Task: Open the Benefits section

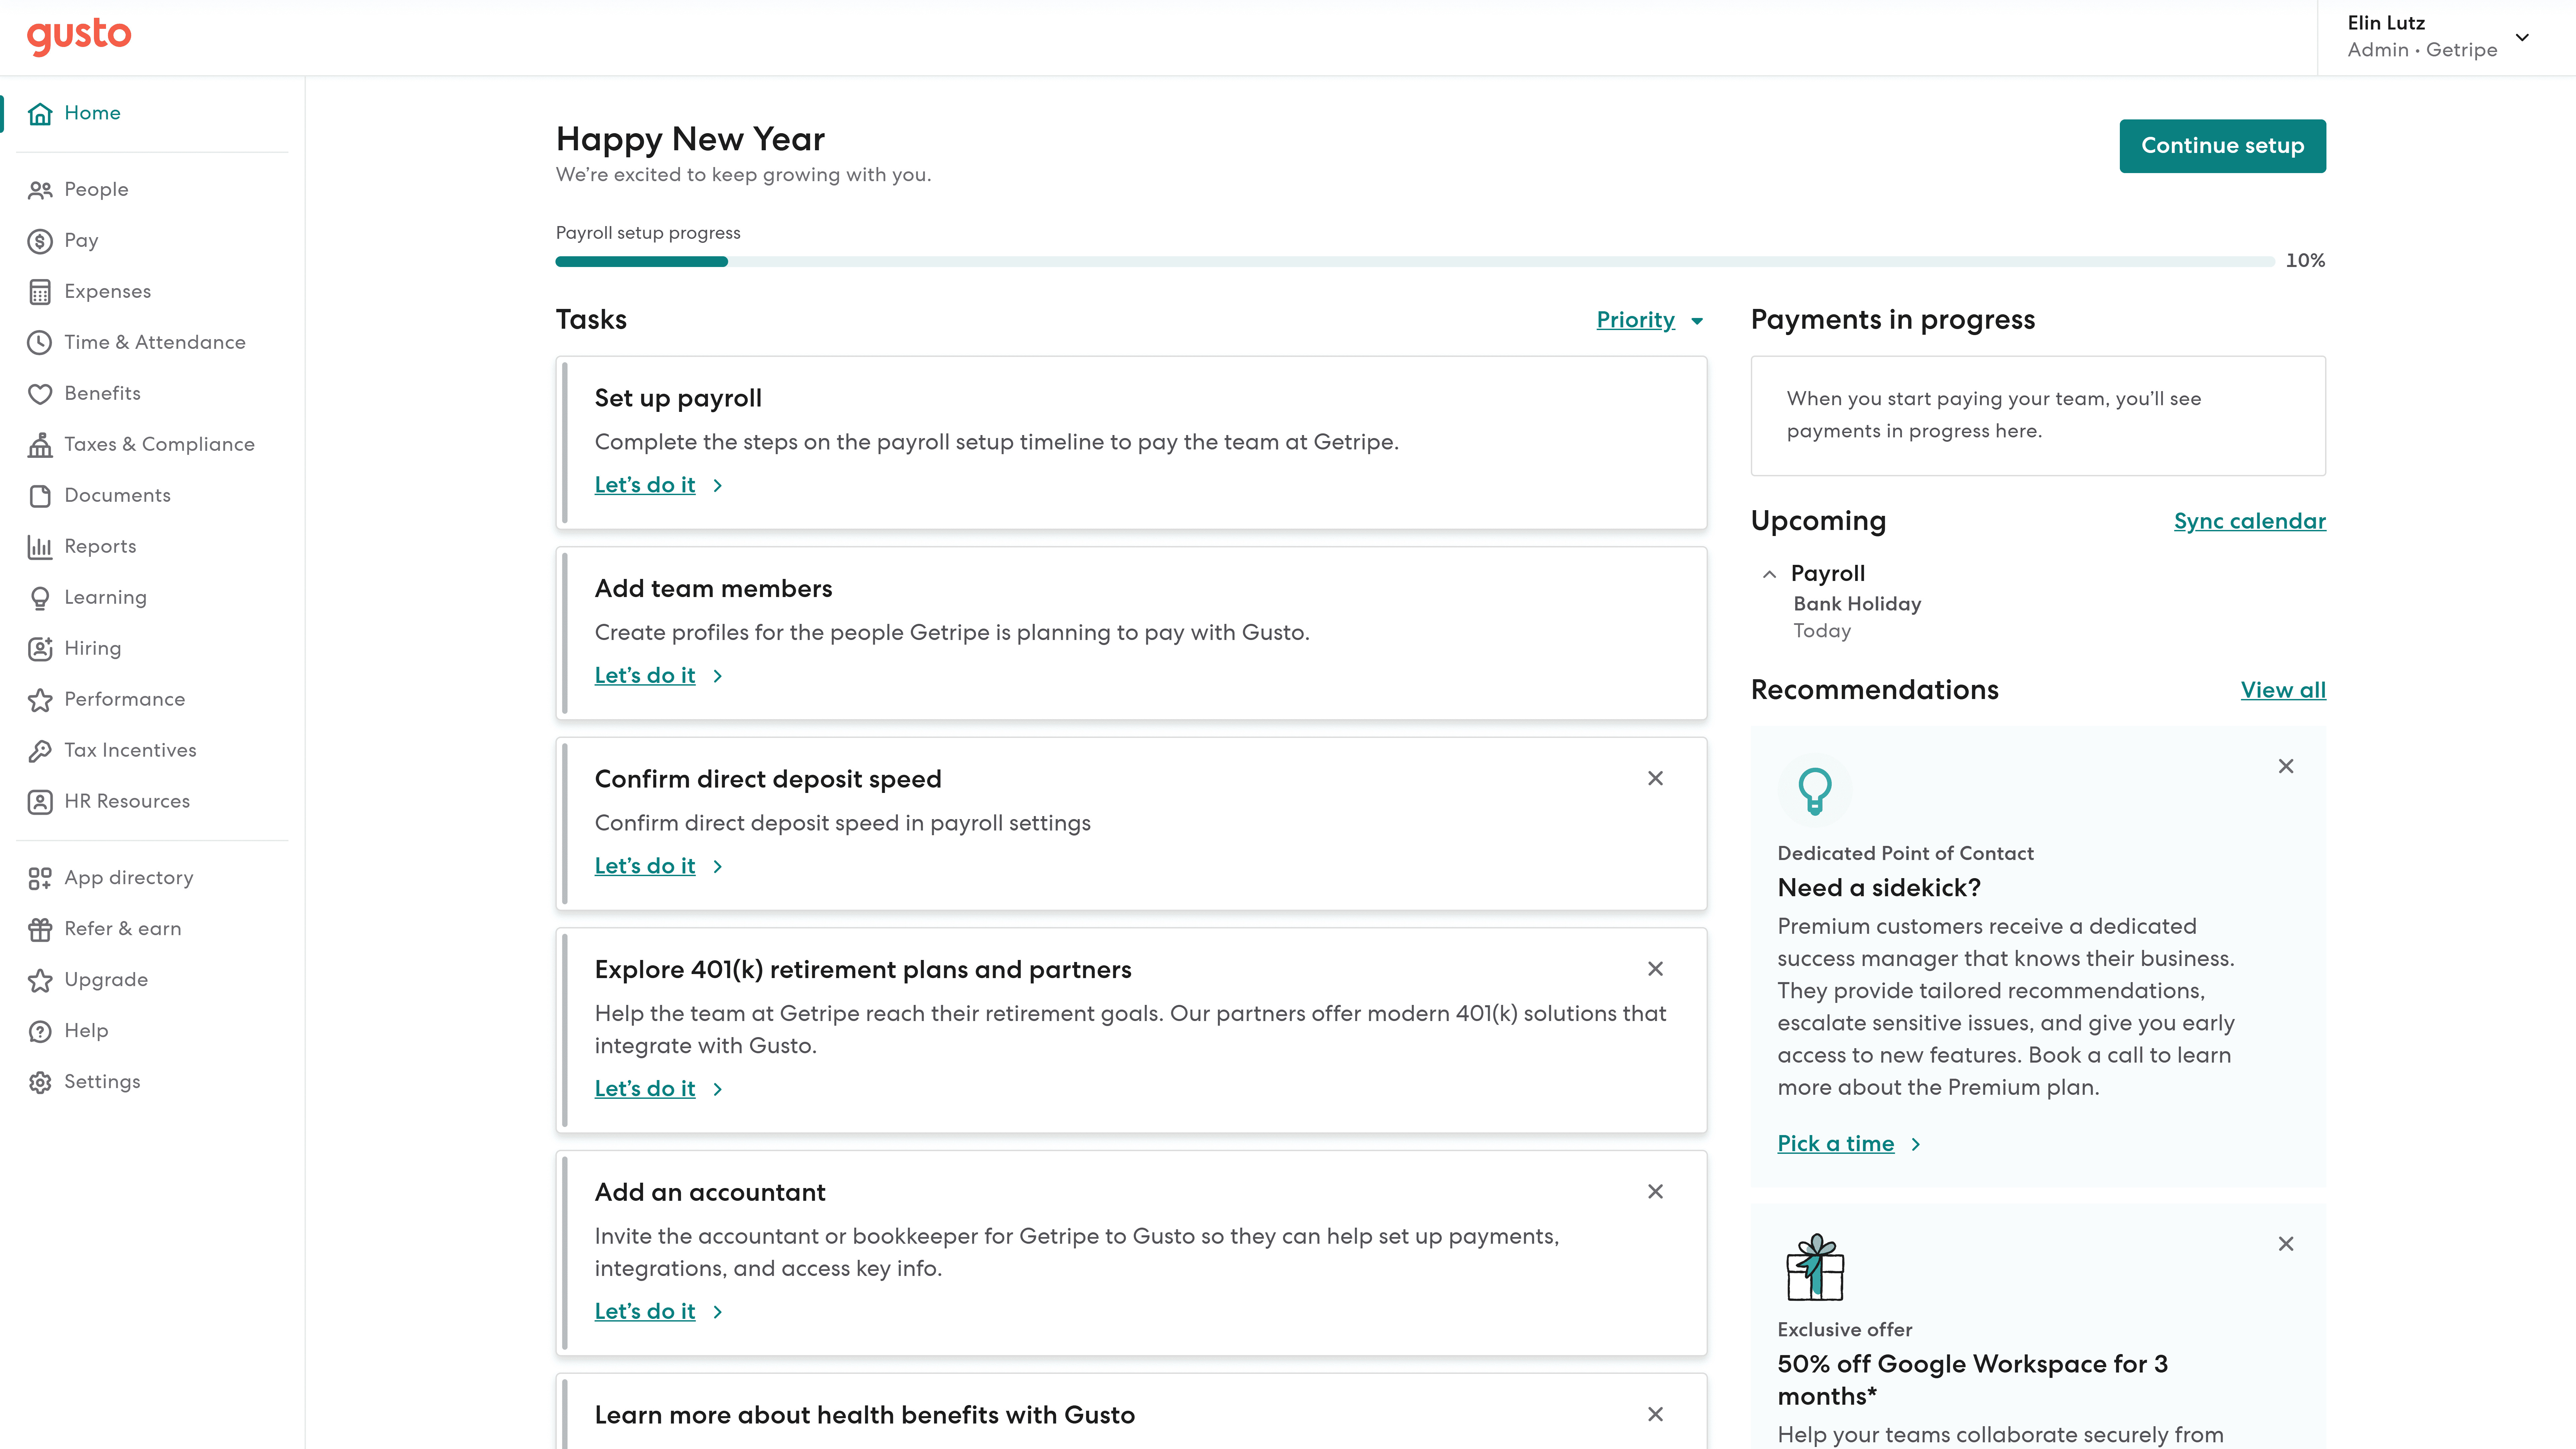Action: point(102,394)
